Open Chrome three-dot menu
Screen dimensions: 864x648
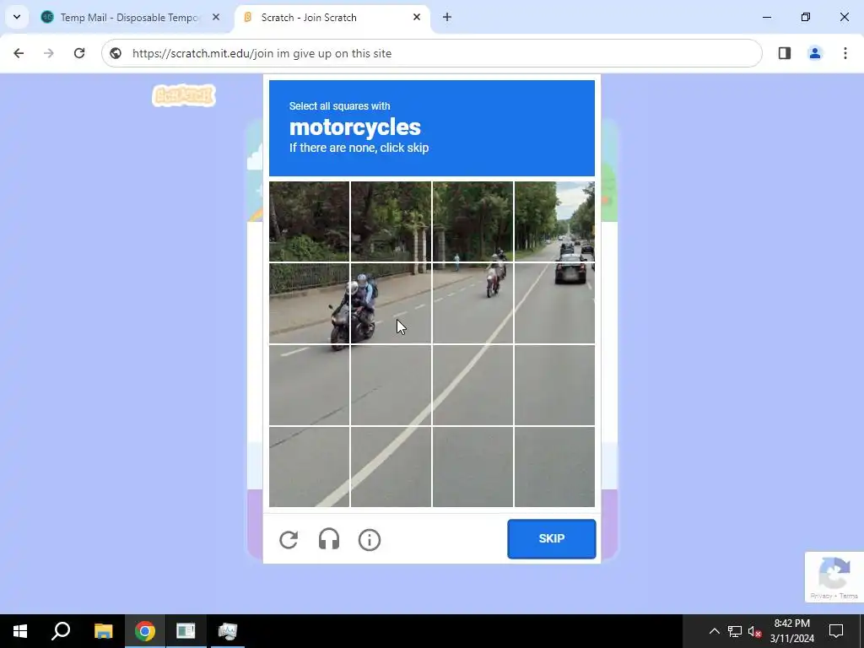(x=845, y=53)
